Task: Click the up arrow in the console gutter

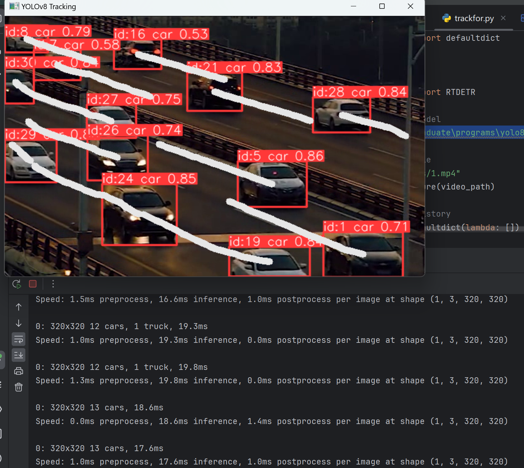Action: pos(19,307)
